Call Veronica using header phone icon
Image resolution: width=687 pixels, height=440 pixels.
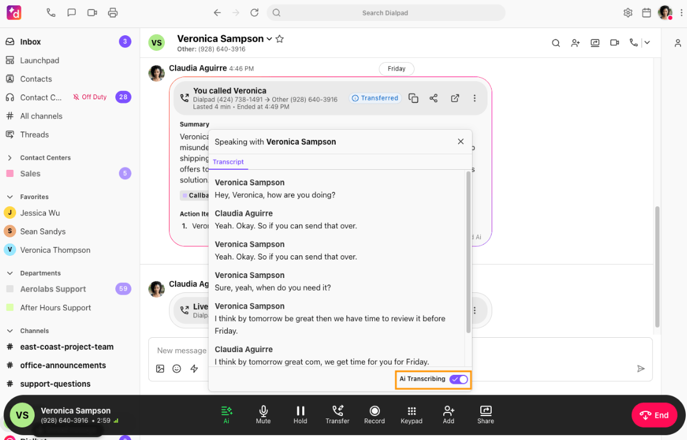point(634,42)
